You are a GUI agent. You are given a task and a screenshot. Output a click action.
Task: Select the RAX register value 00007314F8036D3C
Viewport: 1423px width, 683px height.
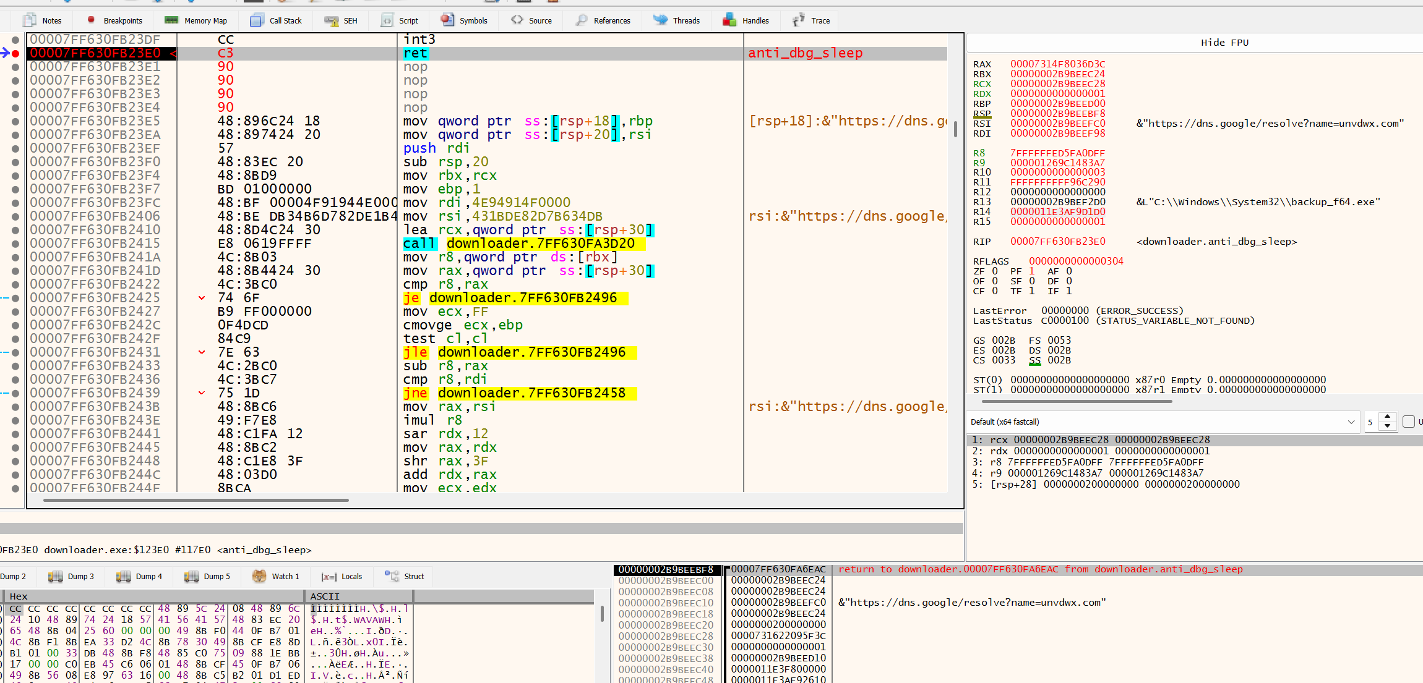click(1057, 64)
